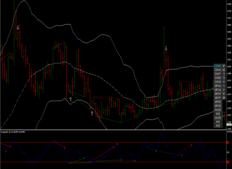
Task: Click the lowest buy arrow below the candles
Action: (92, 113)
